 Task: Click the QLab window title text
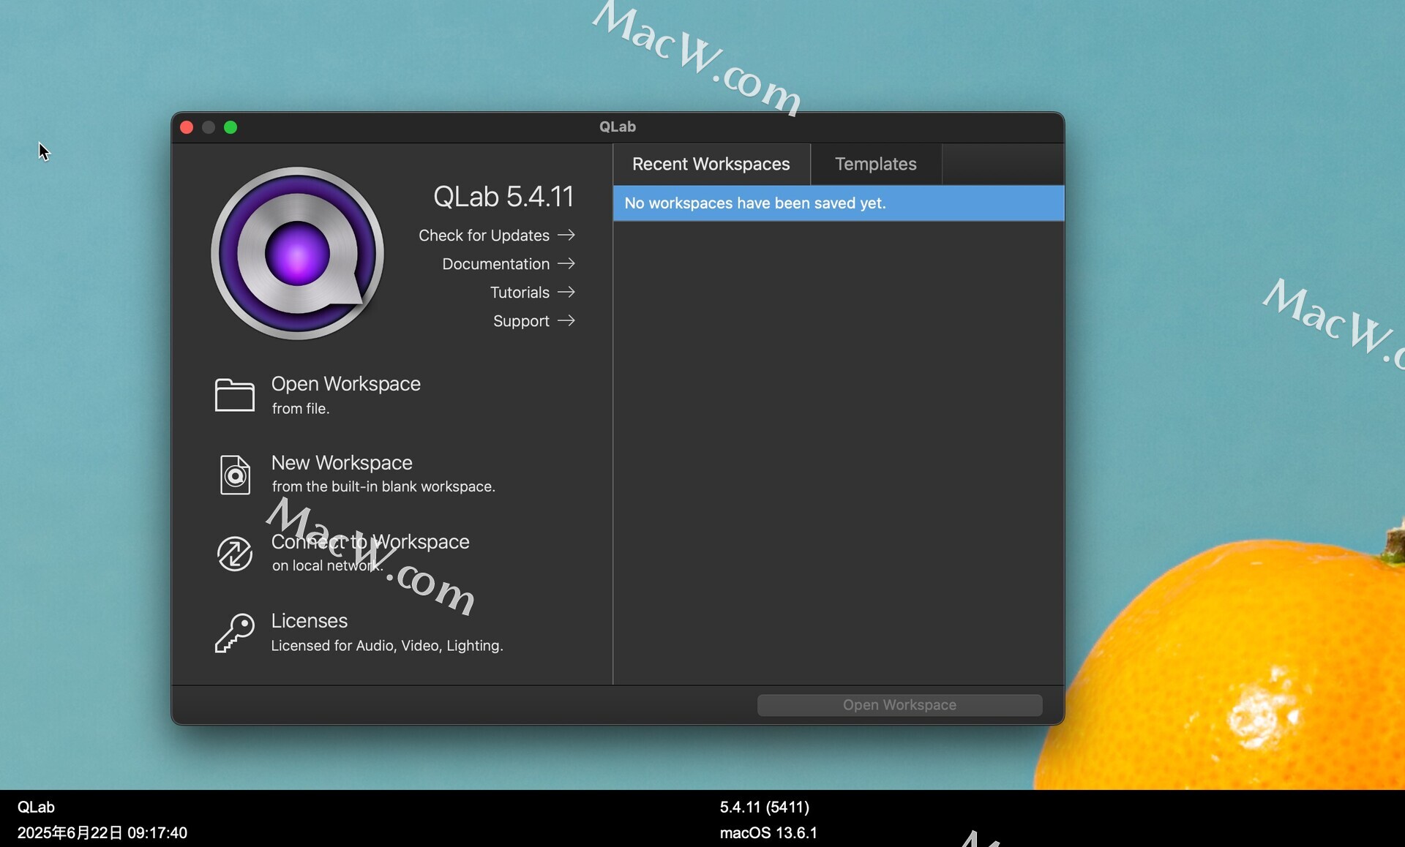click(x=618, y=127)
